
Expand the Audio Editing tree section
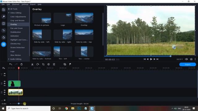tap(9, 59)
